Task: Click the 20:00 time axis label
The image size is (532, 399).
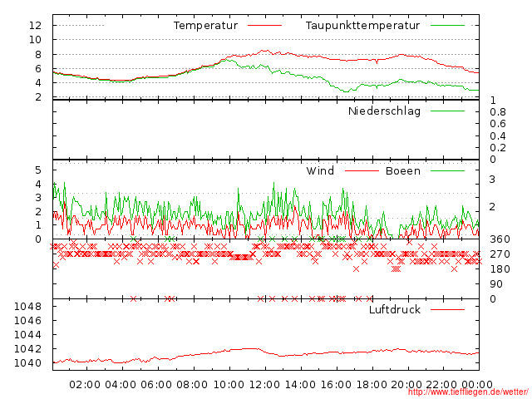Action: [x=406, y=385]
